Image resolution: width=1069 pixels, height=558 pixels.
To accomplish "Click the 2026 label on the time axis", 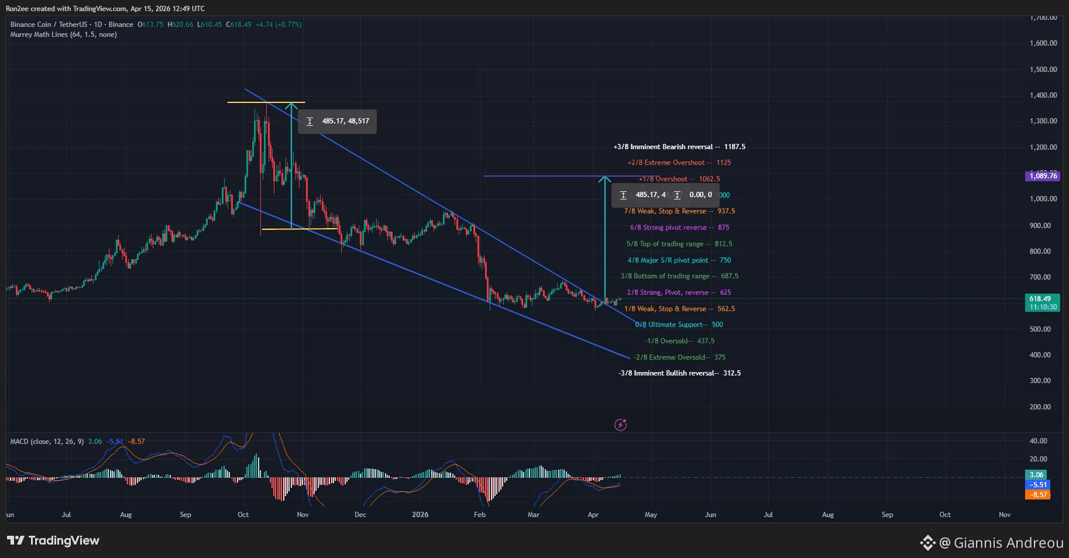I will [x=420, y=515].
